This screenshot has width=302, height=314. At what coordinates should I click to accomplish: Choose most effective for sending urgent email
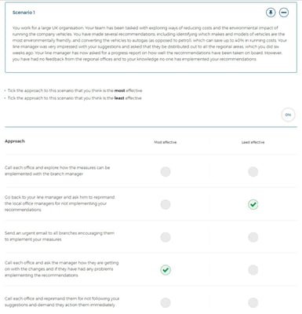click(166, 237)
